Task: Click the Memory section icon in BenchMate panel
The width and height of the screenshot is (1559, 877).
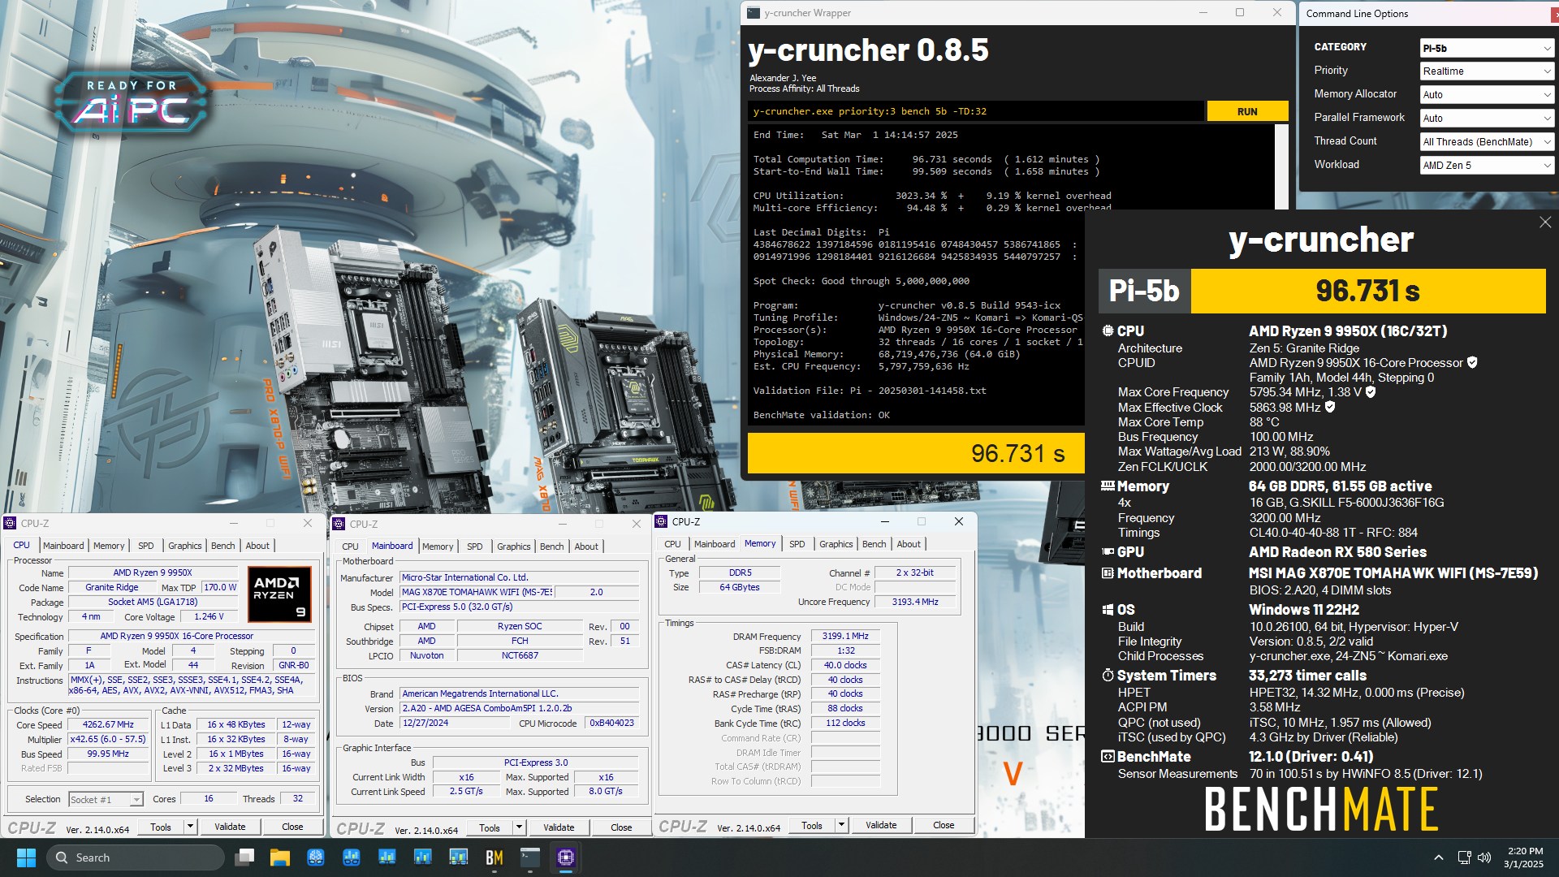Action: (1108, 486)
